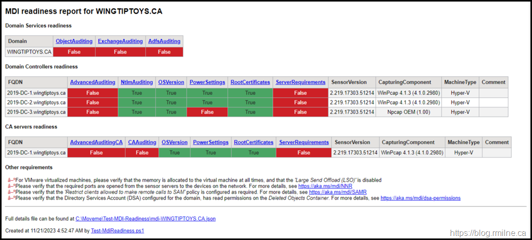532x240 pixels.
Task: Open the mdi-WINGTIPTOYS.CA.json details file link
Action: [x=146, y=218]
